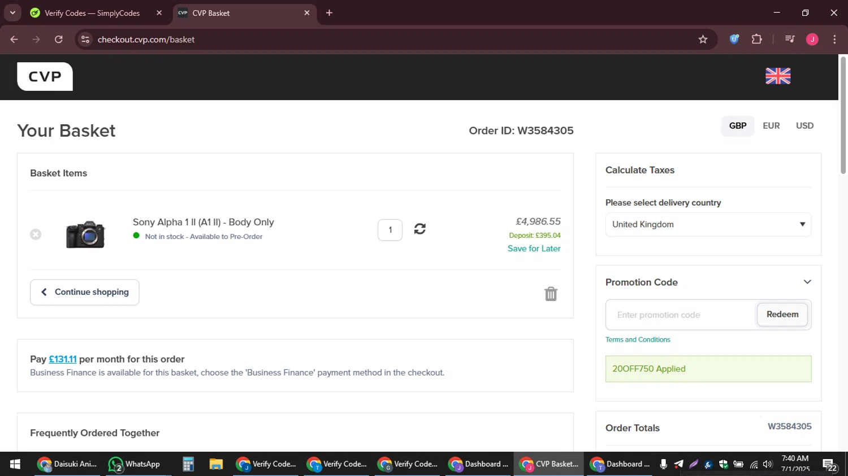Open Windows Start menu
This screenshot has width=848, height=476.
15,464
